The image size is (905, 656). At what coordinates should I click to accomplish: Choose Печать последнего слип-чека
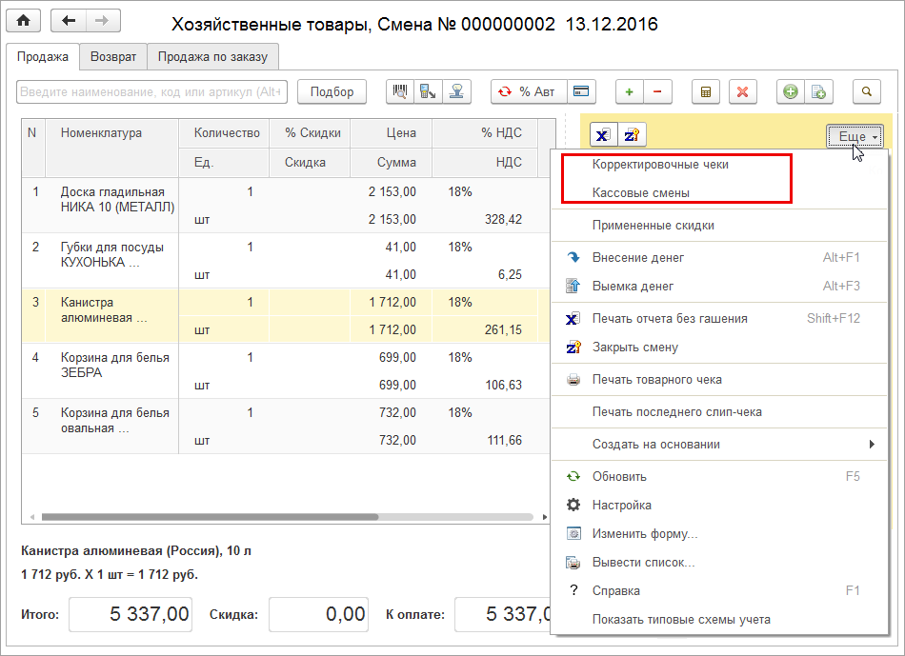coord(719,412)
